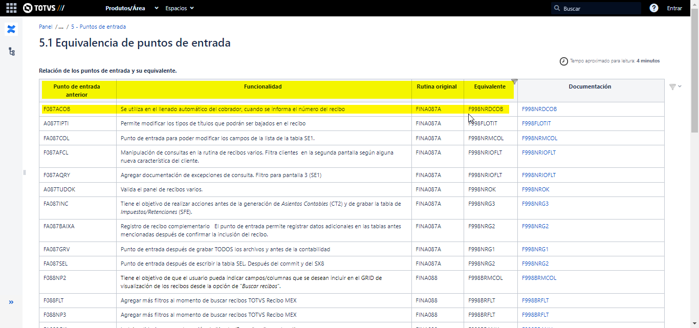The image size is (699, 328).
Task: Click the TOTVS logo
Action: [43, 8]
